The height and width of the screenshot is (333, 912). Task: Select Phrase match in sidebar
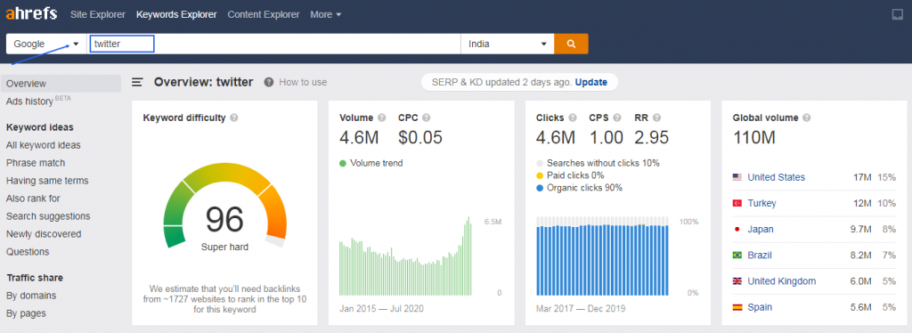(x=36, y=163)
